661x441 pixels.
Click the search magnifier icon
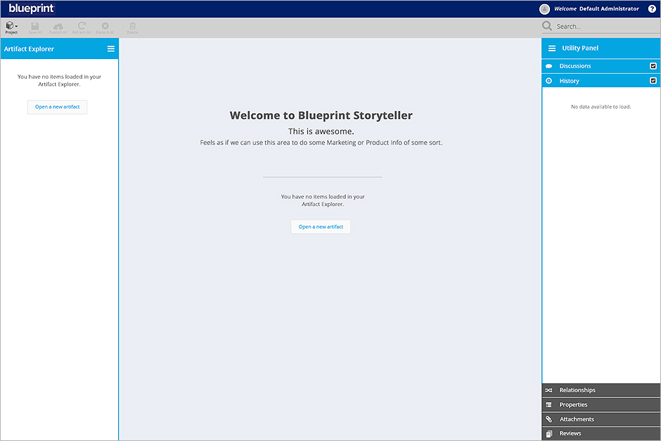coord(547,26)
